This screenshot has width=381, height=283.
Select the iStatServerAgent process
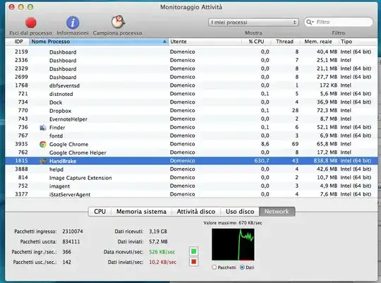[70, 195]
